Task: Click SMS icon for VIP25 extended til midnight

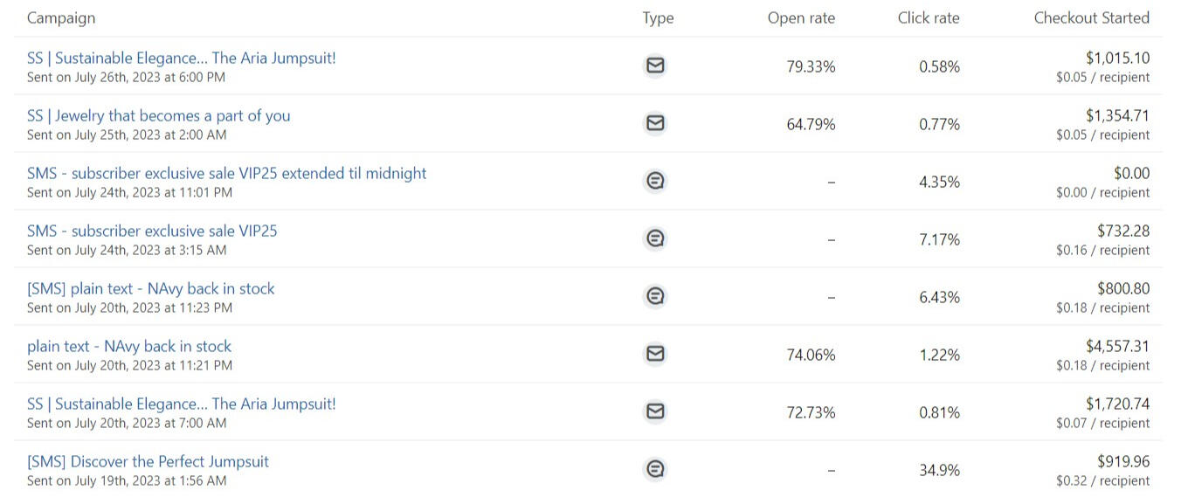Action: tap(655, 181)
